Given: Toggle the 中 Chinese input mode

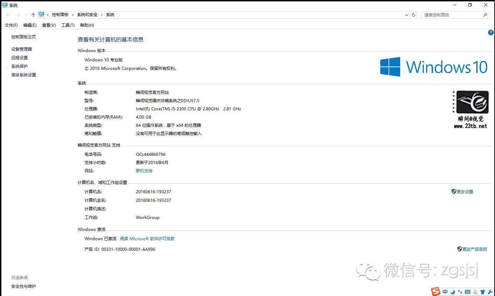Looking at the screenshot, I should tap(445, 292).
